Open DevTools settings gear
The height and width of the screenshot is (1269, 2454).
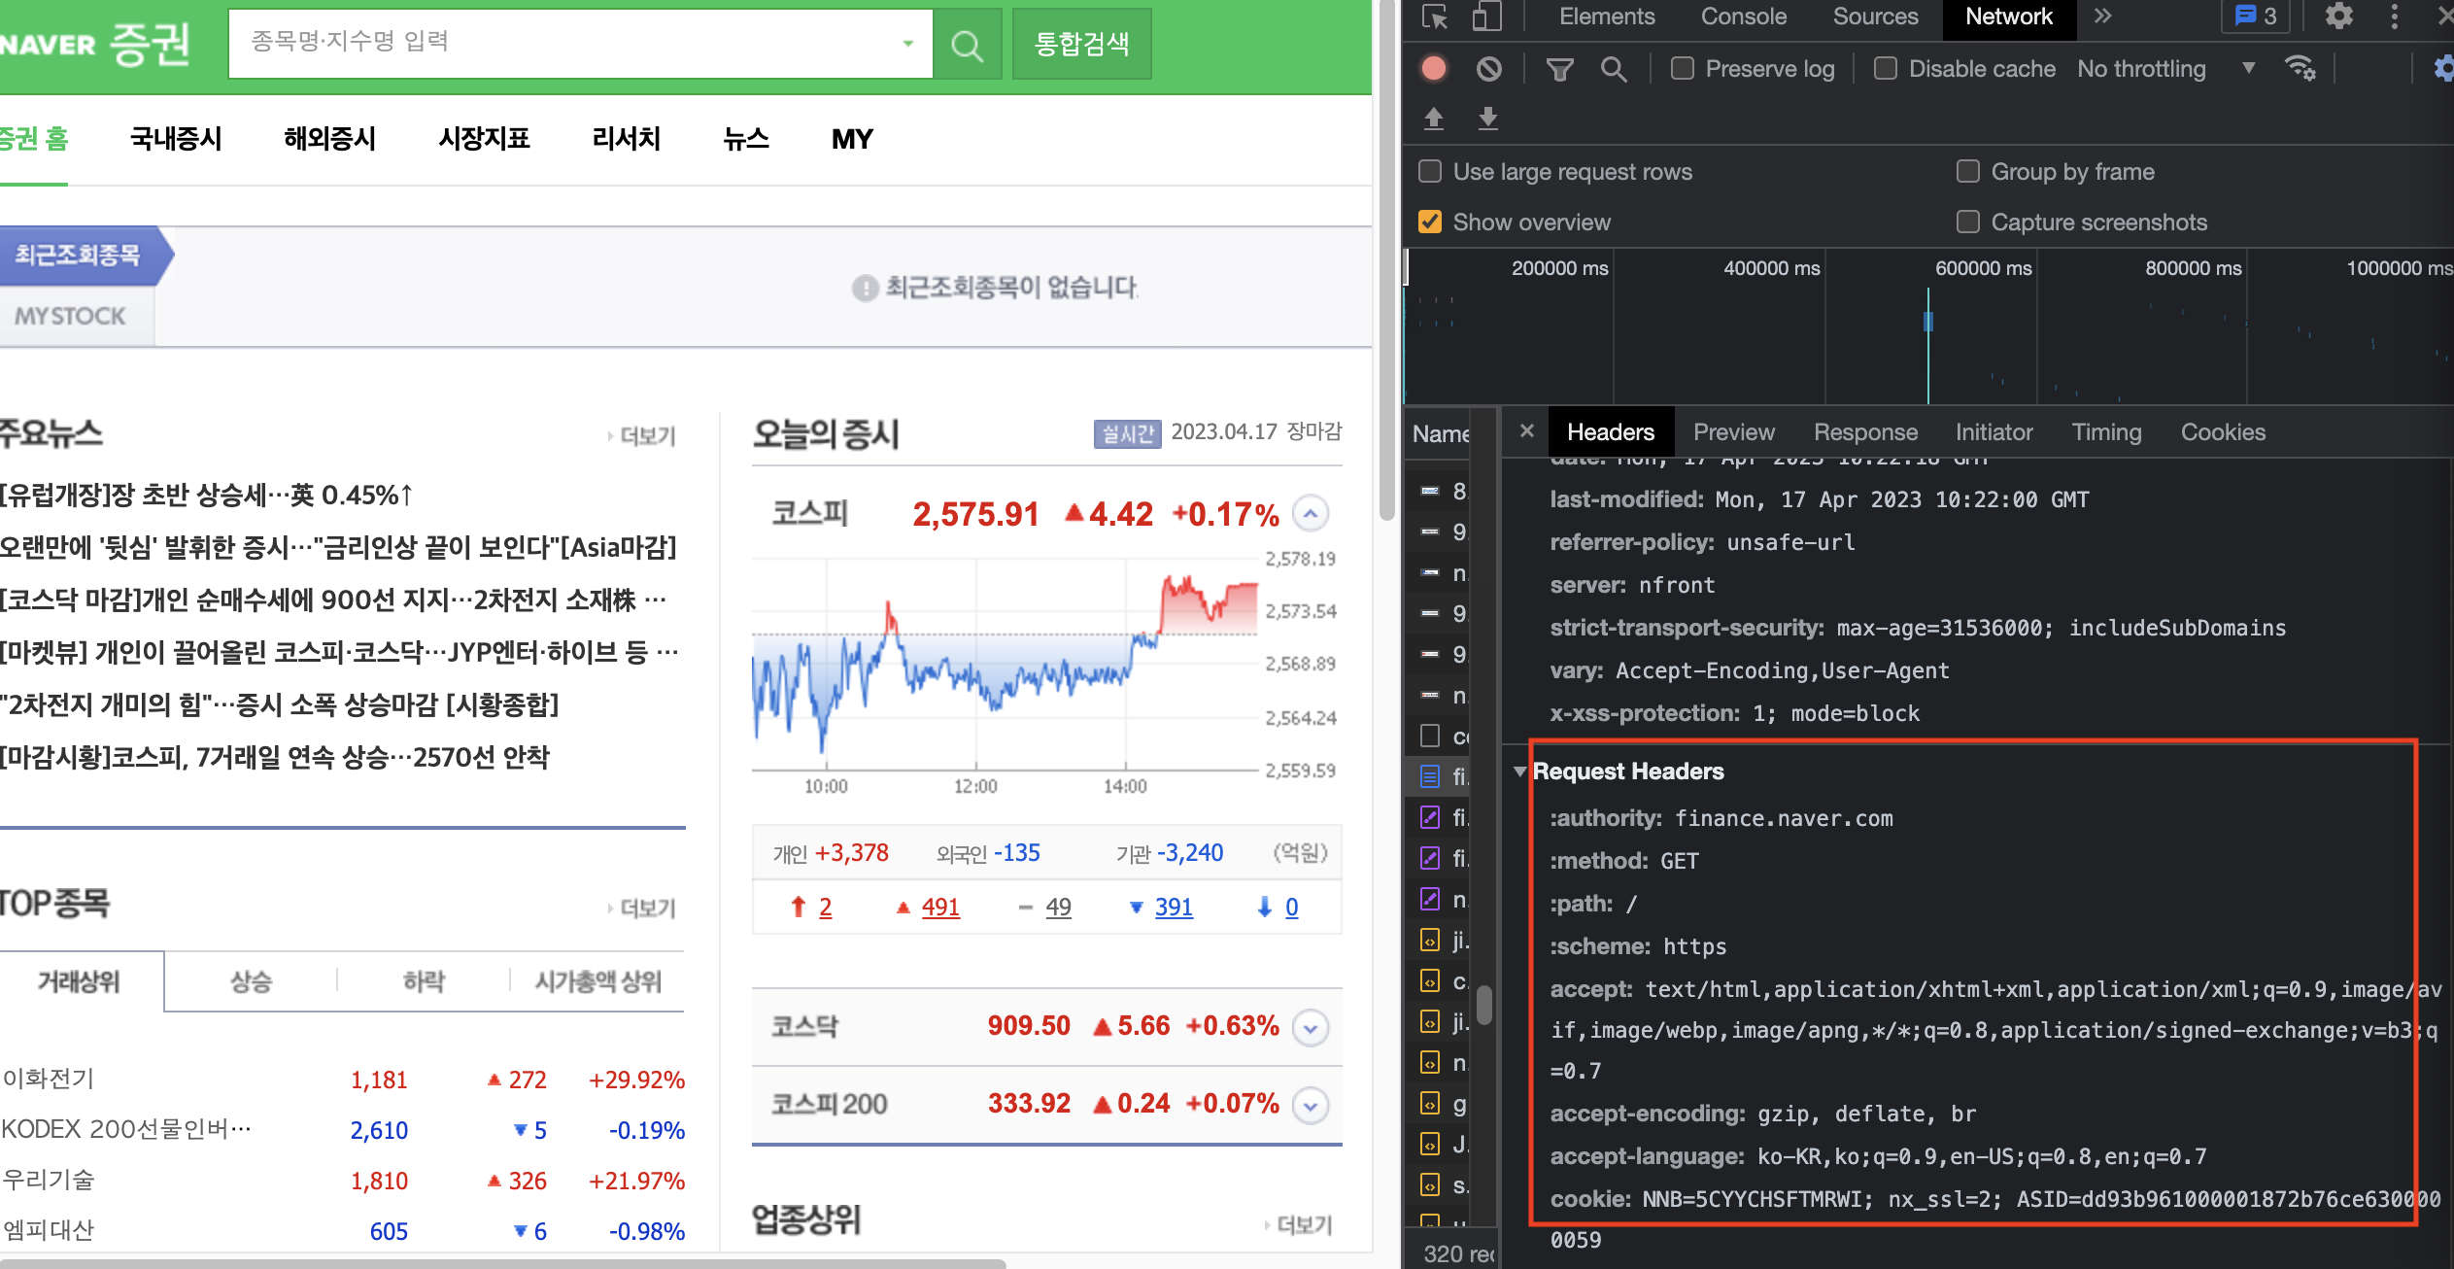click(2339, 17)
